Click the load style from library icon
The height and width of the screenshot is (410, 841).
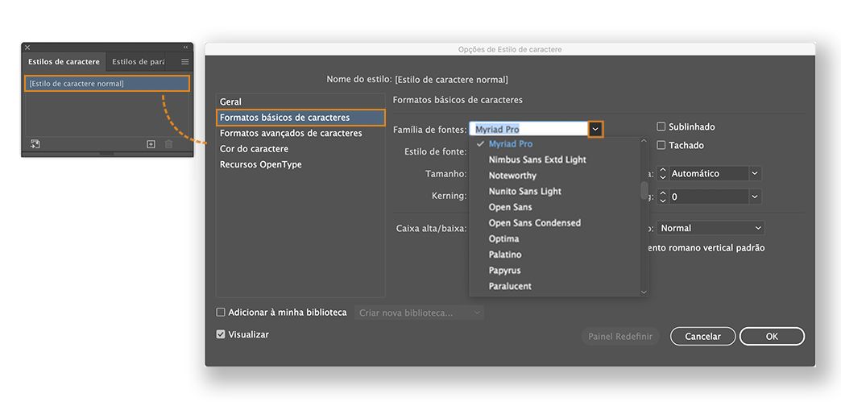click(35, 144)
